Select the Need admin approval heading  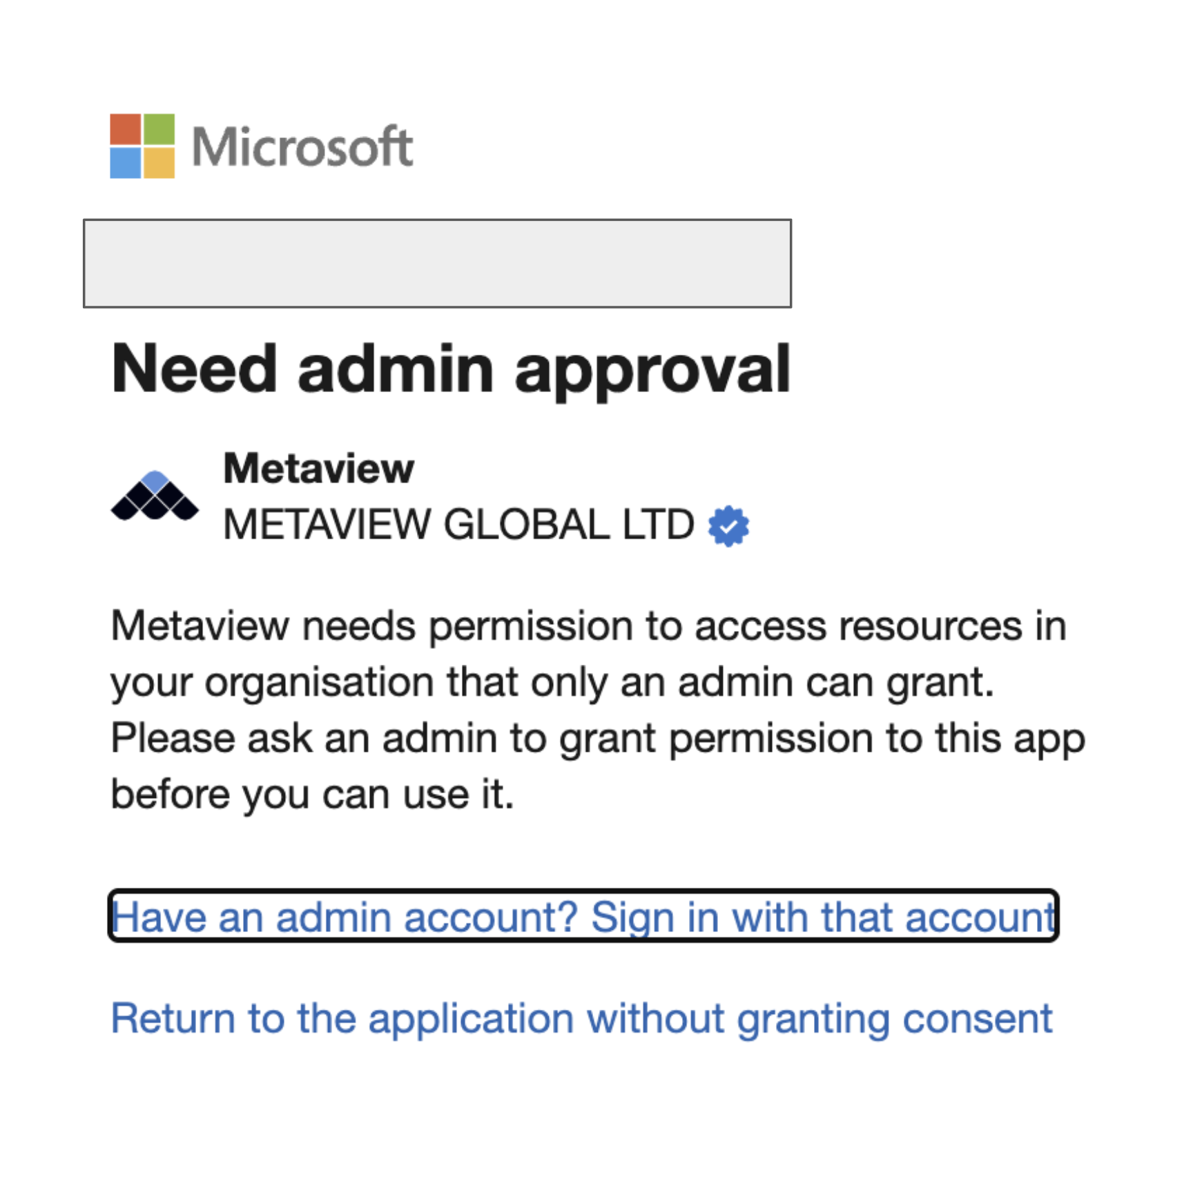click(452, 369)
